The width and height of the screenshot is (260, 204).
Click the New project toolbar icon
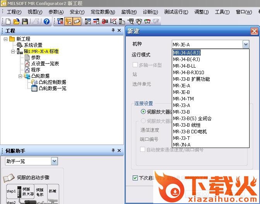(x=8, y=22)
